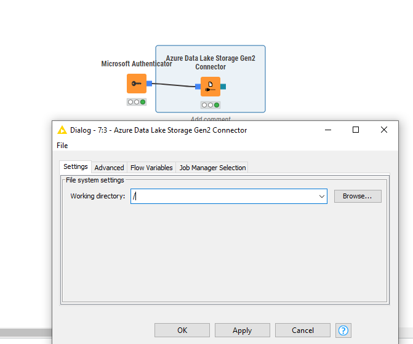Maximize the connector dialog window

pyautogui.click(x=356, y=130)
